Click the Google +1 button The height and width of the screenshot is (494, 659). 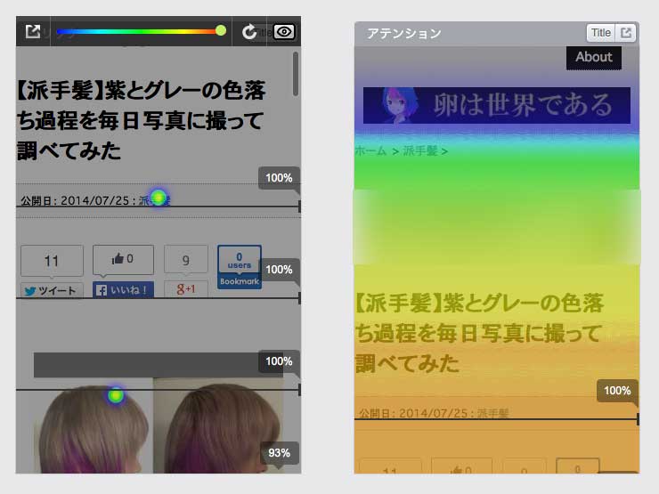(x=186, y=289)
